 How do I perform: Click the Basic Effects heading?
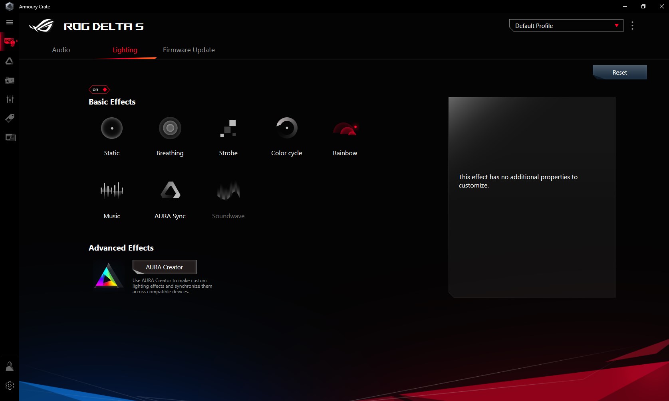pos(112,102)
